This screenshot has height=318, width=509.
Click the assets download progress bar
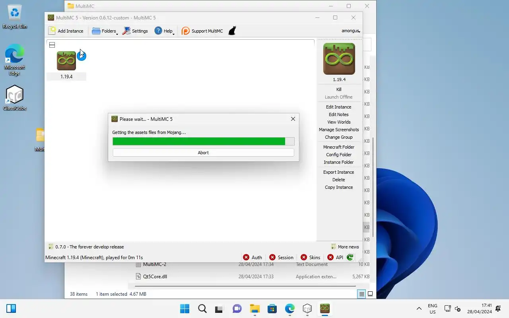pyautogui.click(x=203, y=142)
